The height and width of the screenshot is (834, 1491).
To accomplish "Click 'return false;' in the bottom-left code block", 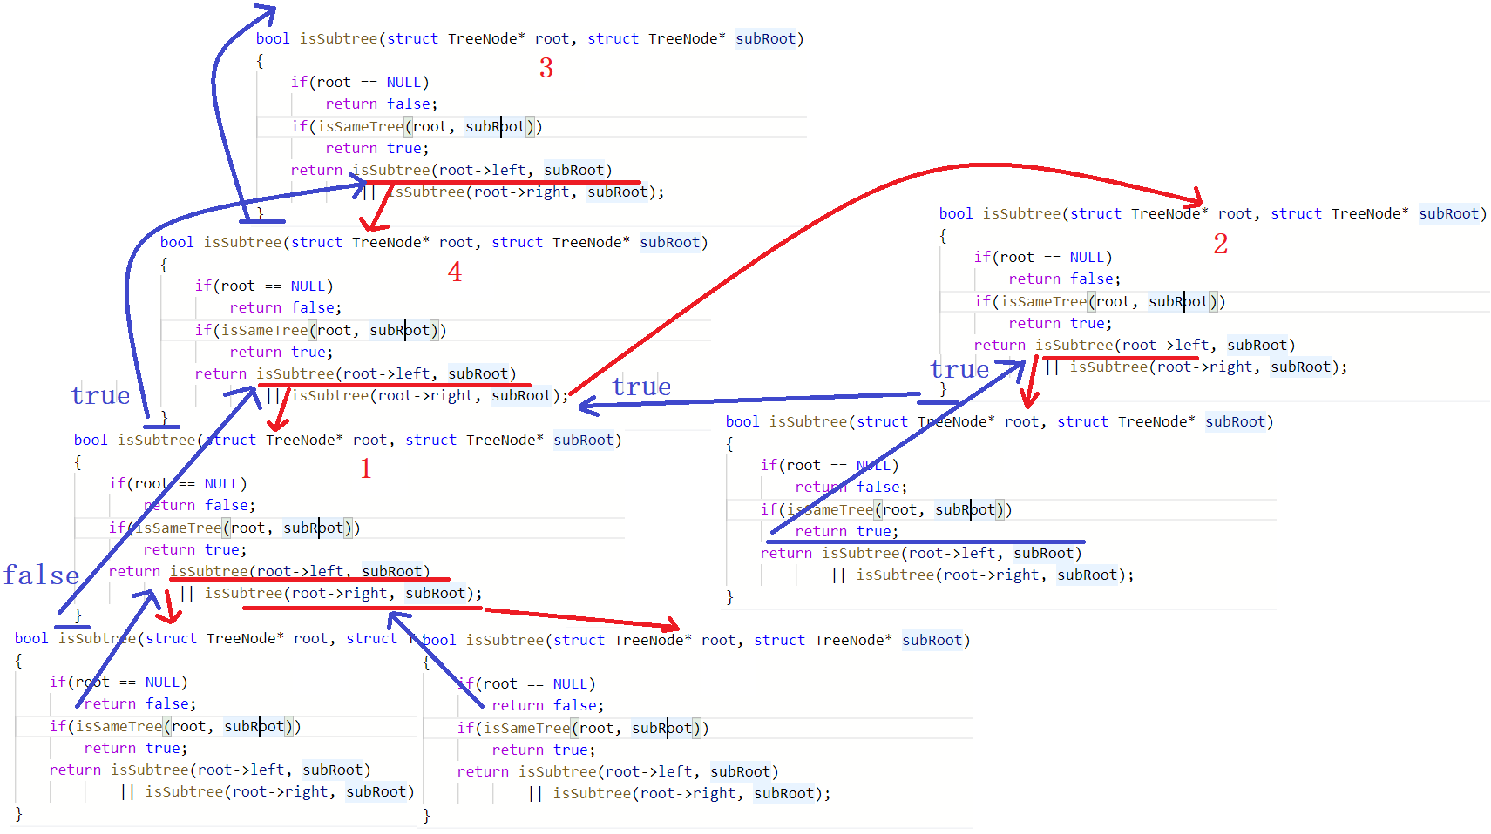I will [140, 703].
